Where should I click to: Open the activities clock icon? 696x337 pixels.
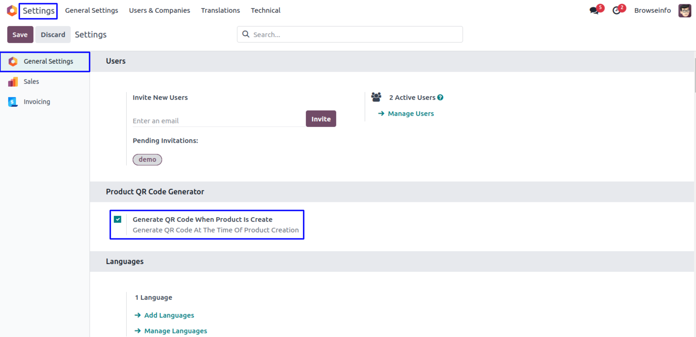pyautogui.click(x=617, y=11)
